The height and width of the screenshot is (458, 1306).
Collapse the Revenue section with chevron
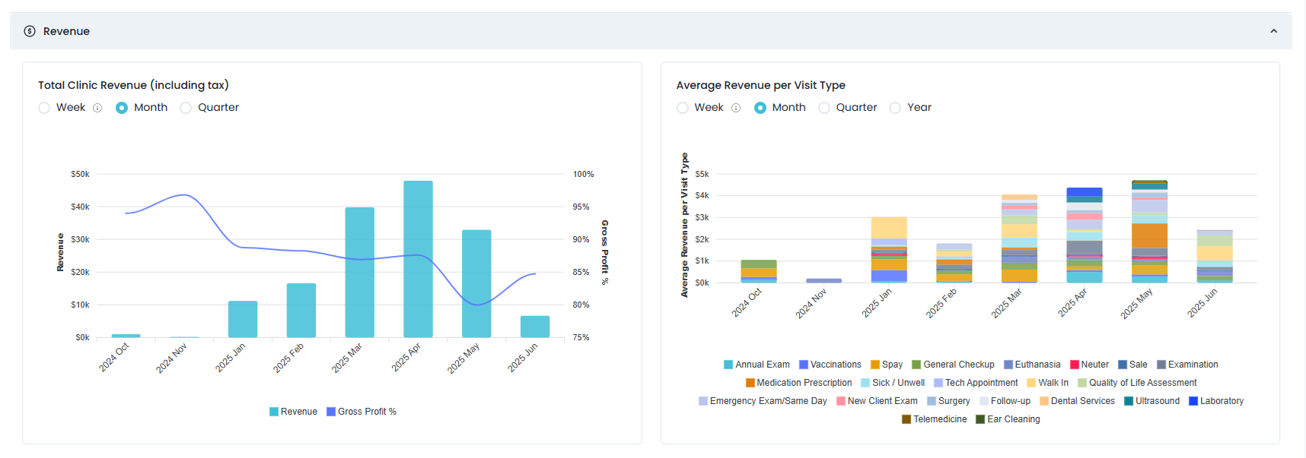[x=1273, y=31]
